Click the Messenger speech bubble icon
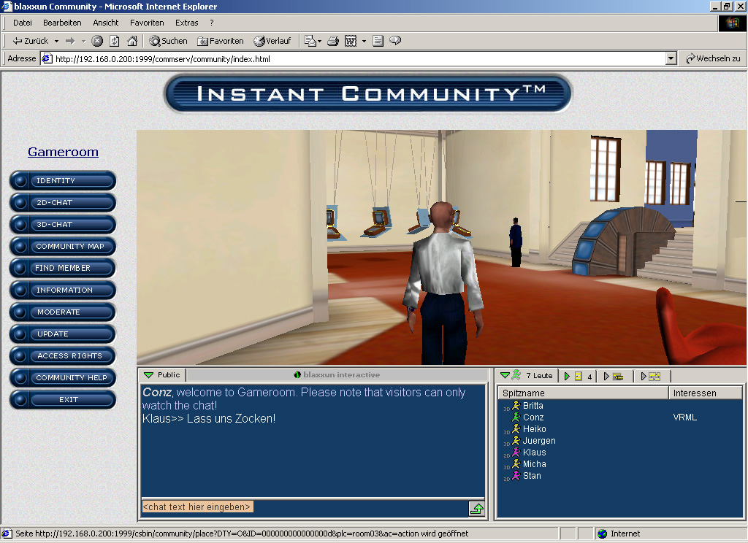 click(x=395, y=41)
